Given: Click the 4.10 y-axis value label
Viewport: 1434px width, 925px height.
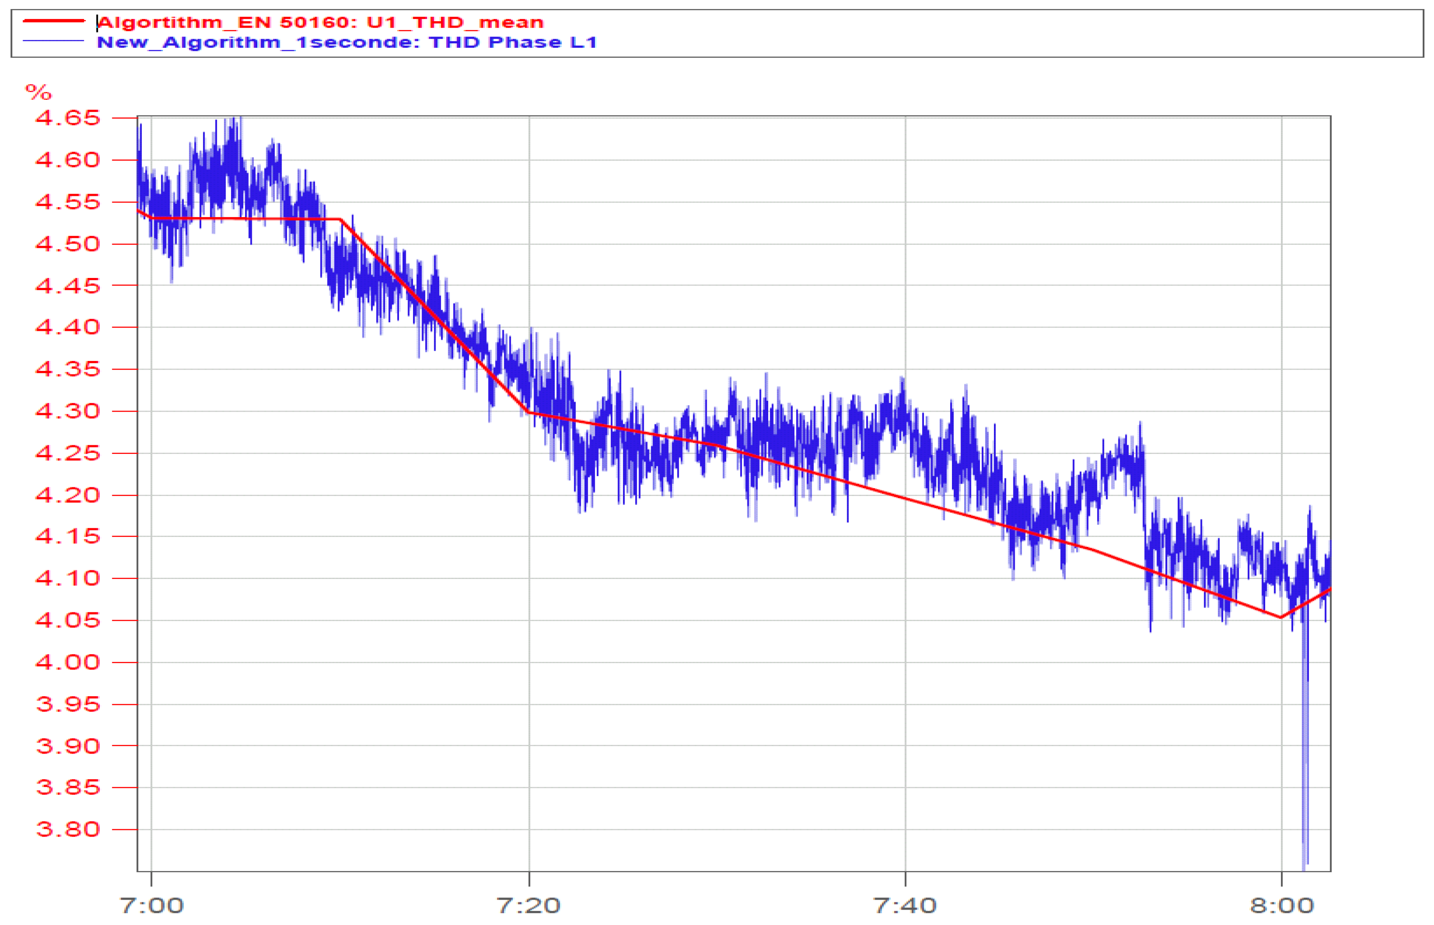Looking at the screenshot, I should pyautogui.click(x=67, y=578).
